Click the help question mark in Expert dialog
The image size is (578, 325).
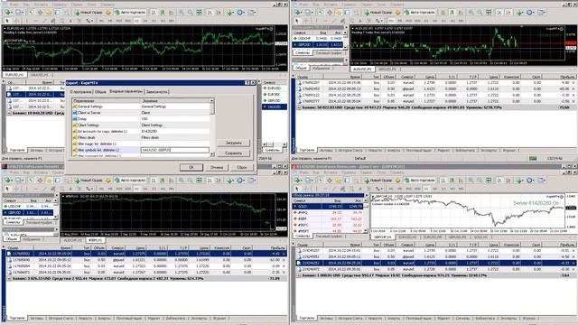[247, 83]
